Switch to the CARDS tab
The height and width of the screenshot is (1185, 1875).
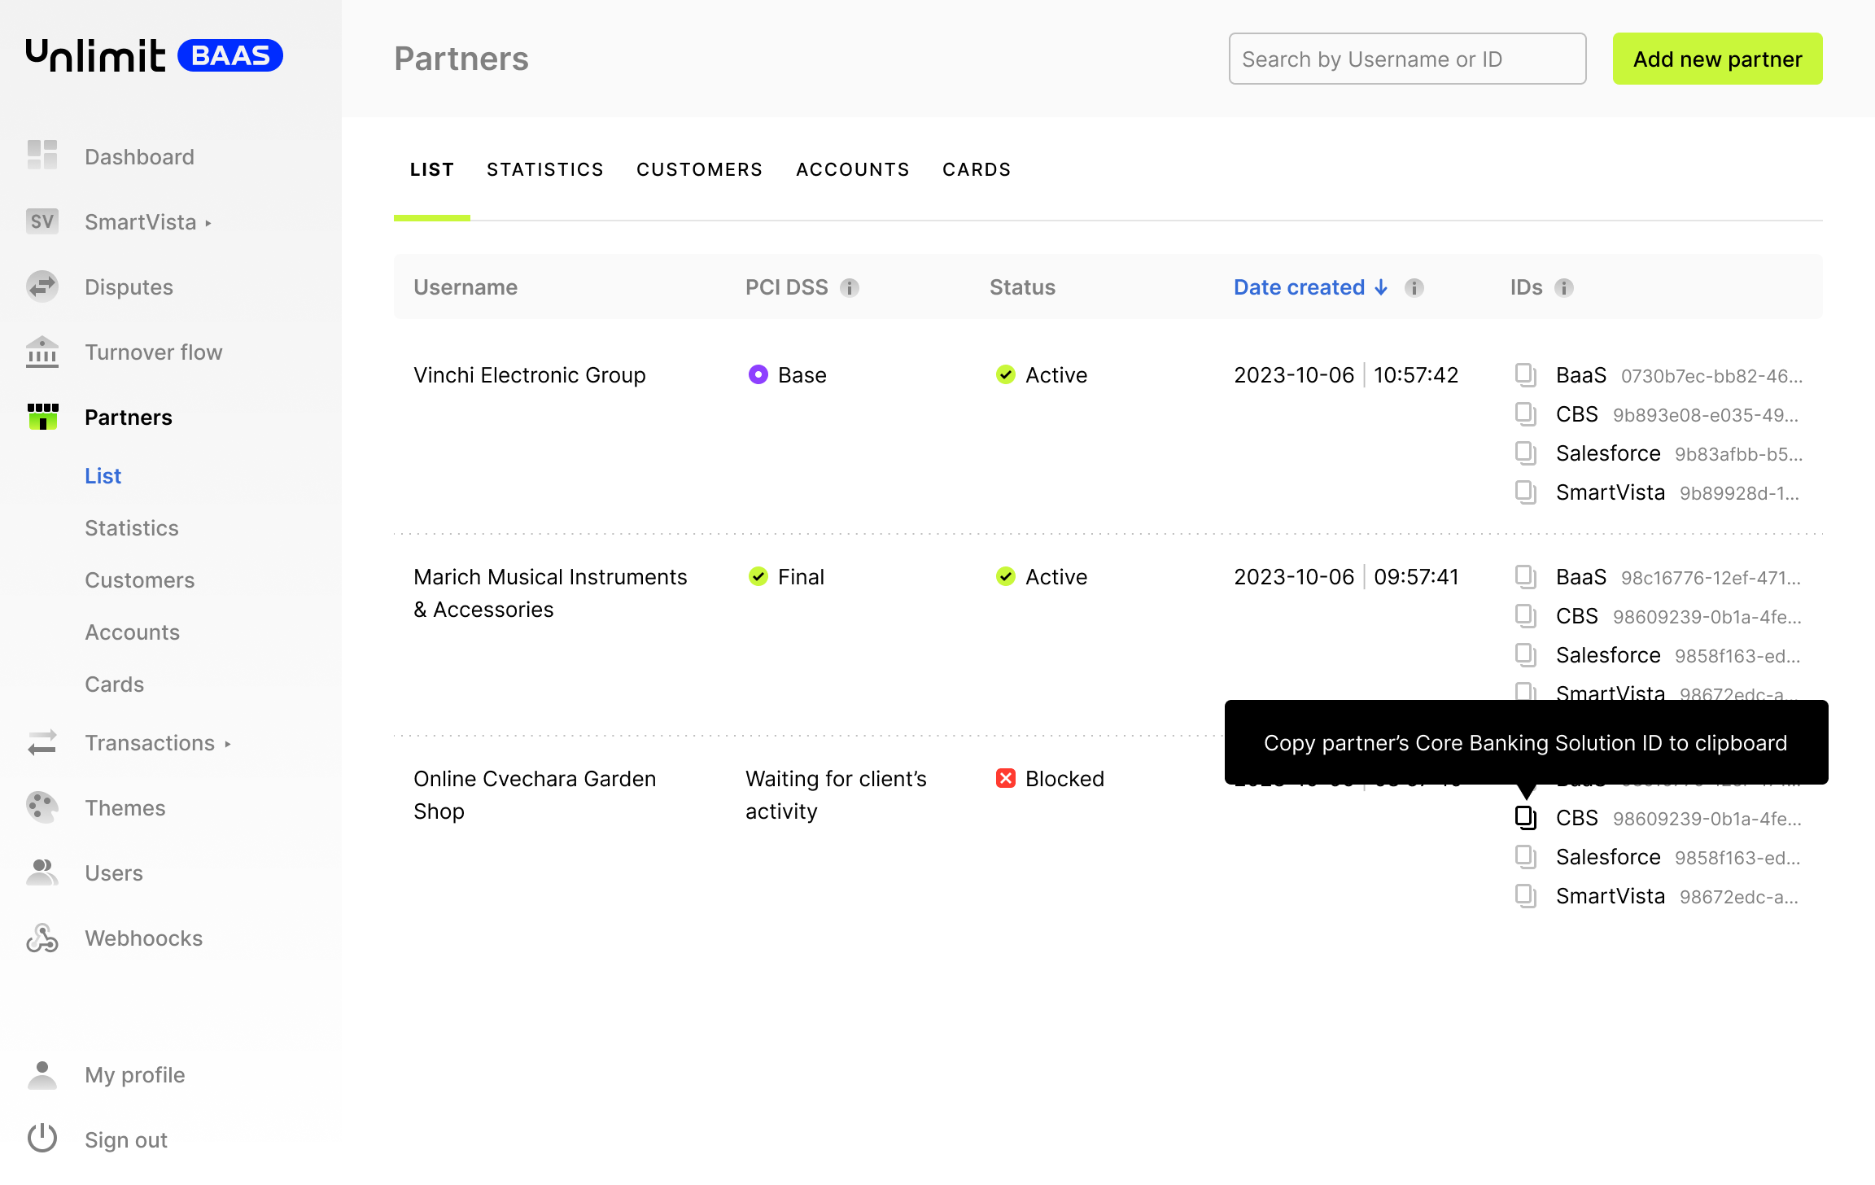pyautogui.click(x=977, y=169)
